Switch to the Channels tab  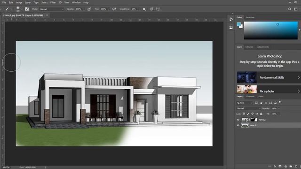click(250, 97)
